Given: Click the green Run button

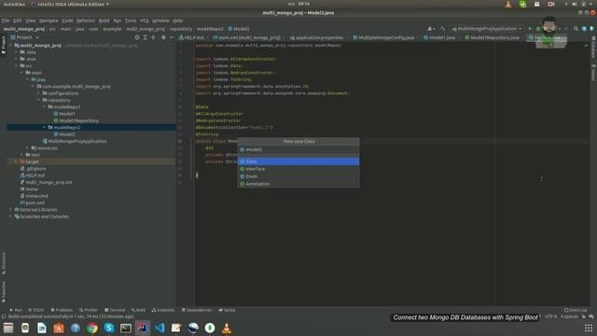Looking at the screenshot, I should pos(530,29).
